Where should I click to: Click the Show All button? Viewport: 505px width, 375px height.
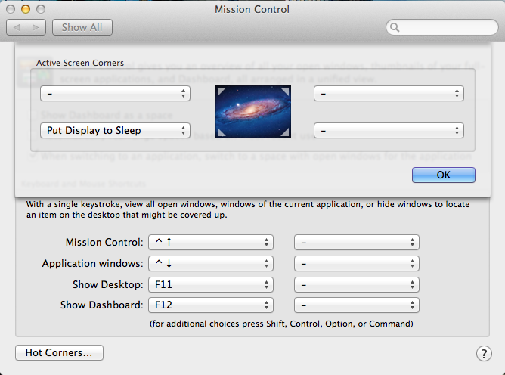tap(82, 27)
